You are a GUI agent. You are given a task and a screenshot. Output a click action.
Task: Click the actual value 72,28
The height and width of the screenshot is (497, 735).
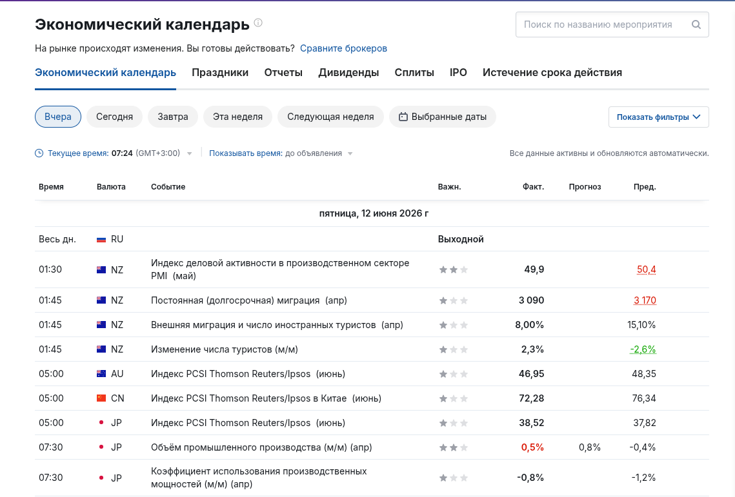coord(532,398)
